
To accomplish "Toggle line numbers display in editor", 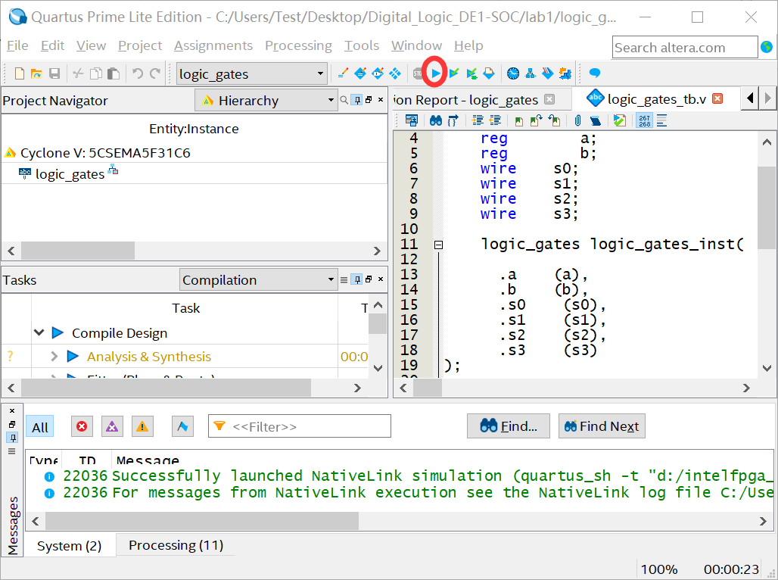I will click(644, 120).
